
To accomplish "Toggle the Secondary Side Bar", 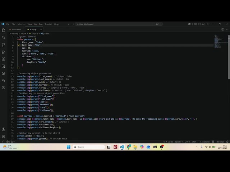I will click(x=207, y=24).
